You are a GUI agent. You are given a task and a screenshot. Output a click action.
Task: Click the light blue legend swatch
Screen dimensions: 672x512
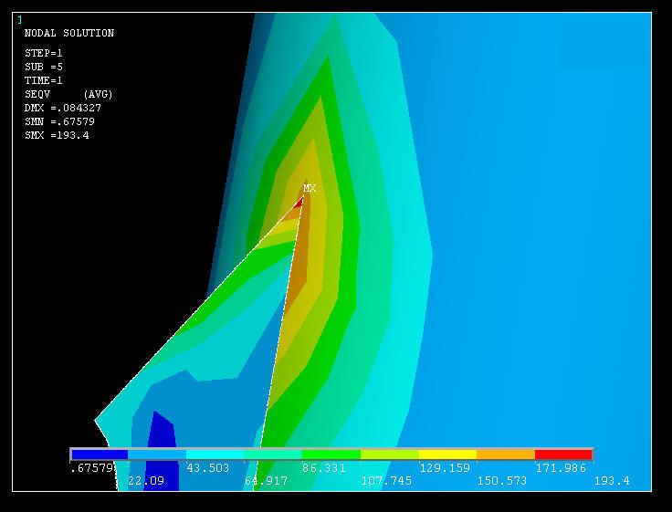click(x=157, y=455)
